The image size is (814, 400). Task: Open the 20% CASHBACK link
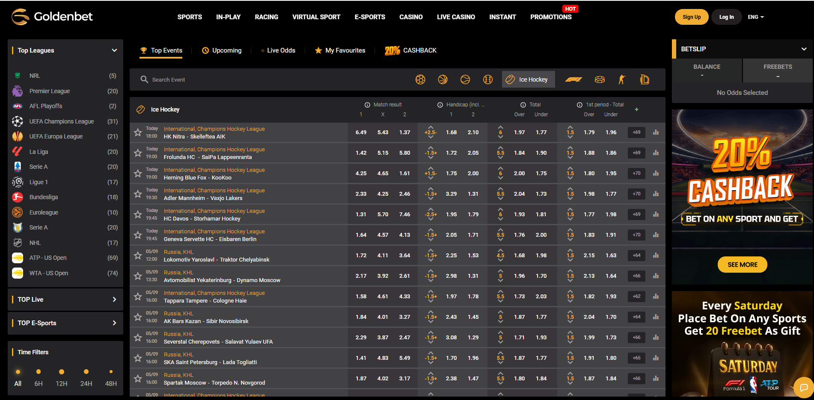coord(410,50)
